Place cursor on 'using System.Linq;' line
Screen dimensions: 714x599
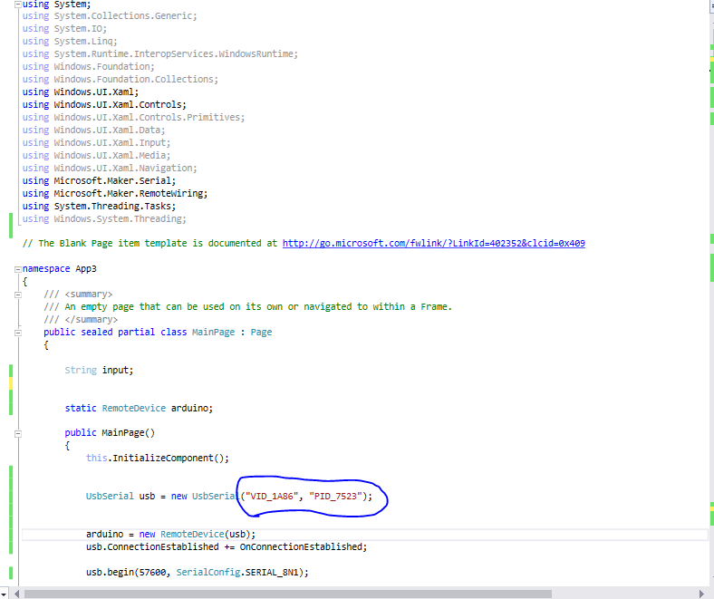[x=70, y=42]
